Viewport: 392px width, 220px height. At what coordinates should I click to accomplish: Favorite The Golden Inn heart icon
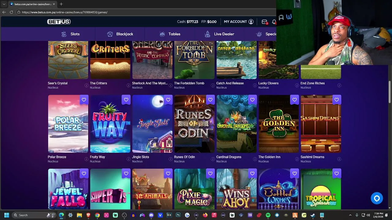point(294,100)
